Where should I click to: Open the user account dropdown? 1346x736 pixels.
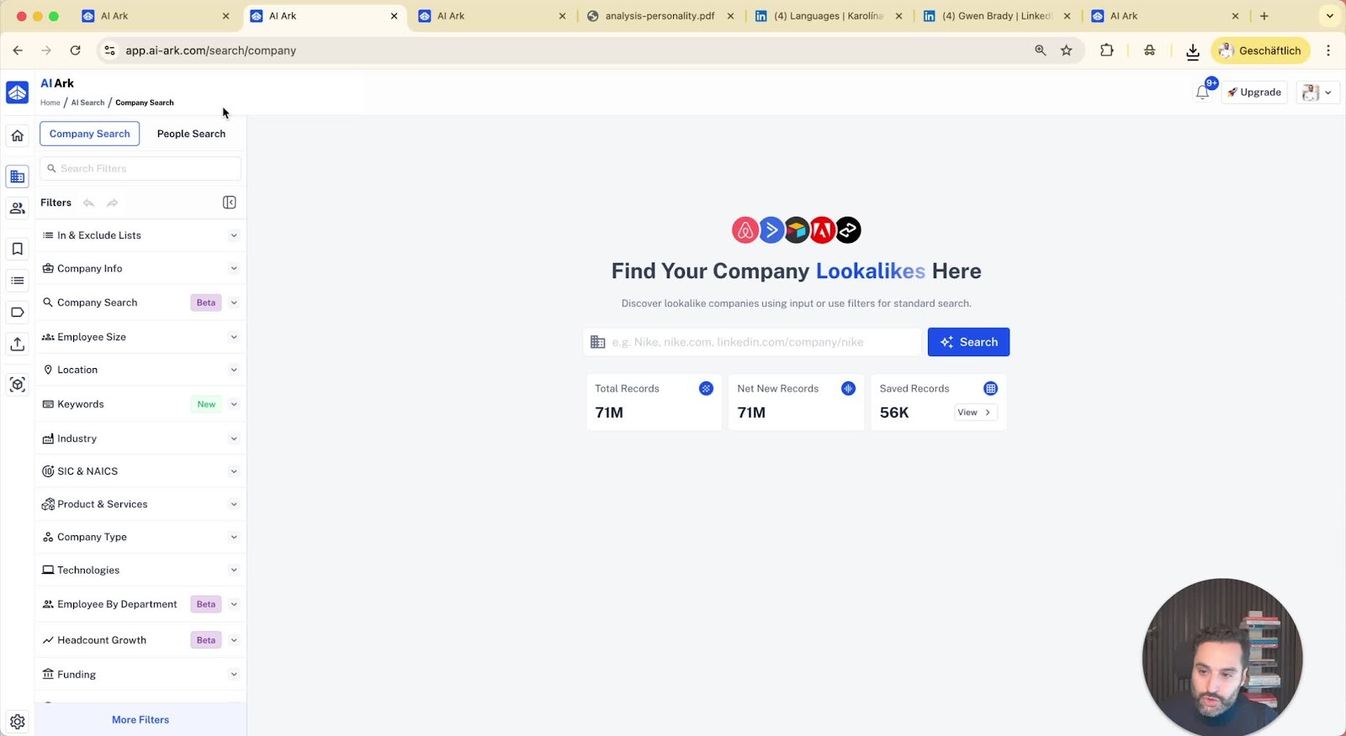pyautogui.click(x=1318, y=92)
